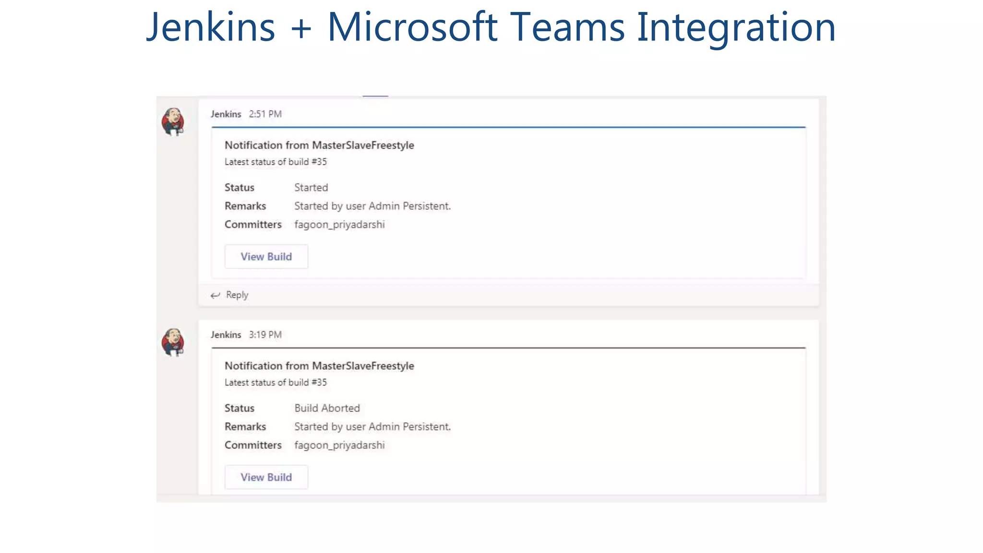
Task: Click the 3:19 PM timestamp
Action: [x=265, y=335]
